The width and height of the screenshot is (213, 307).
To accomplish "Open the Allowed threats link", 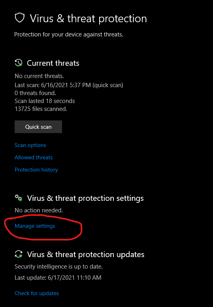I will click(x=34, y=157).
